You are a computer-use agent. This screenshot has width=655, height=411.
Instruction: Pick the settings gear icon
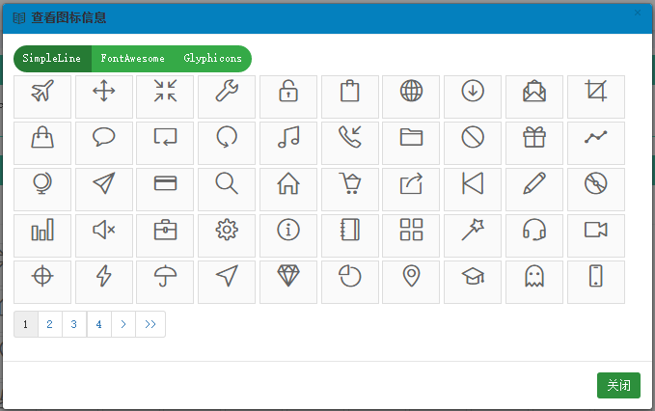(x=227, y=231)
